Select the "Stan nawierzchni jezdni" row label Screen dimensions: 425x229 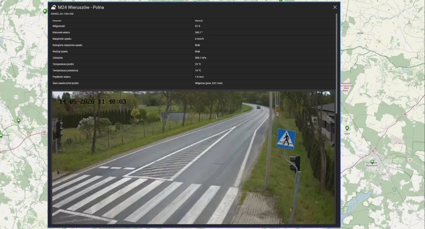coord(66,83)
